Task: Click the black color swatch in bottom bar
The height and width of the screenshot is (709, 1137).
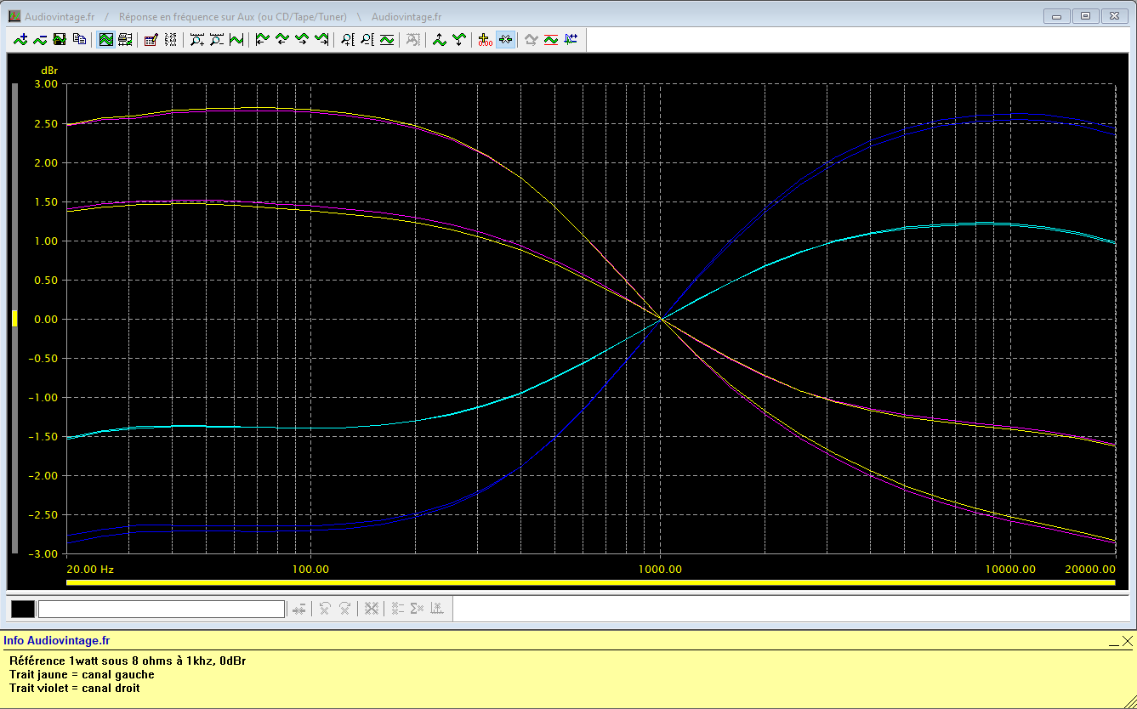Action: pos(23,609)
